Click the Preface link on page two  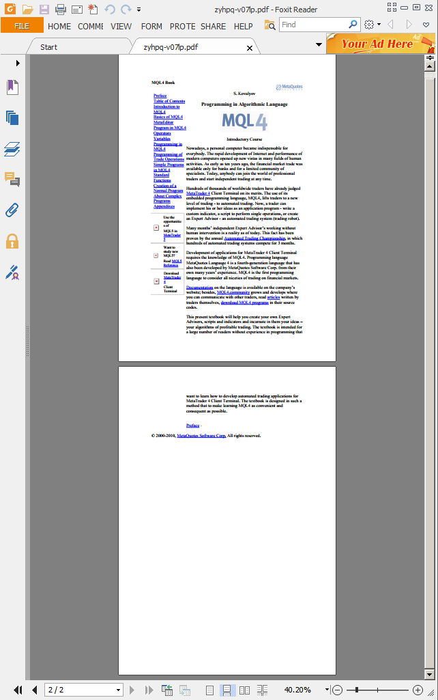pyautogui.click(x=192, y=425)
